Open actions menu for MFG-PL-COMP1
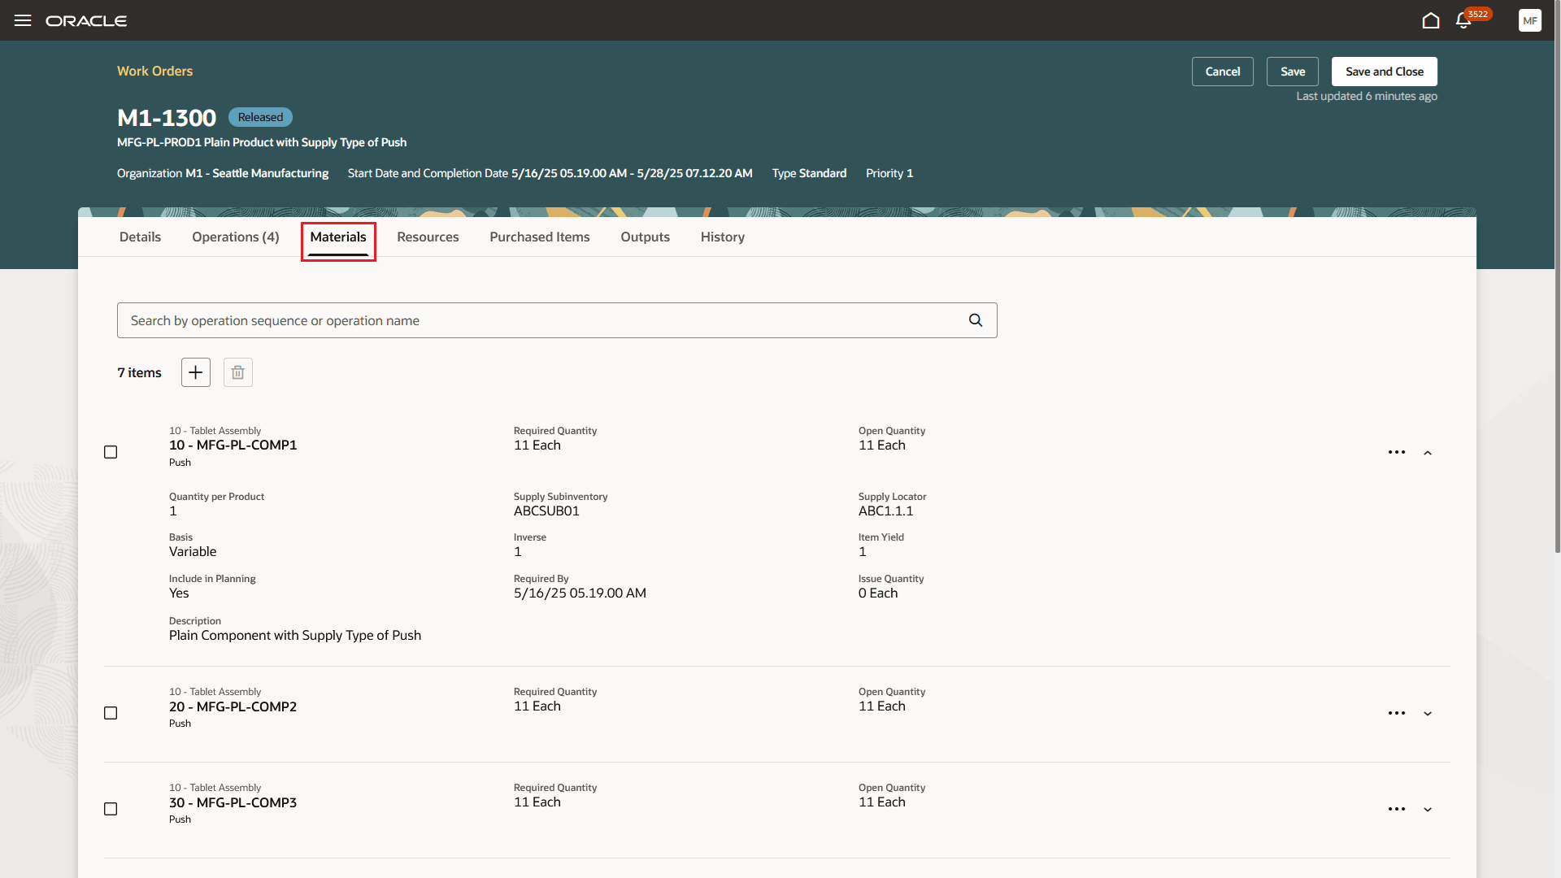The width and height of the screenshot is (1561, 878). click(1397, 452)
